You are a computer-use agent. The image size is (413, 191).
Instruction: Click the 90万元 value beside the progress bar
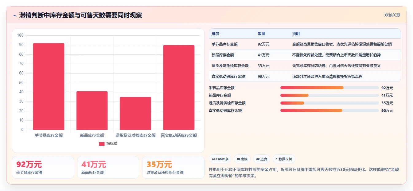[x=387, y=111]
